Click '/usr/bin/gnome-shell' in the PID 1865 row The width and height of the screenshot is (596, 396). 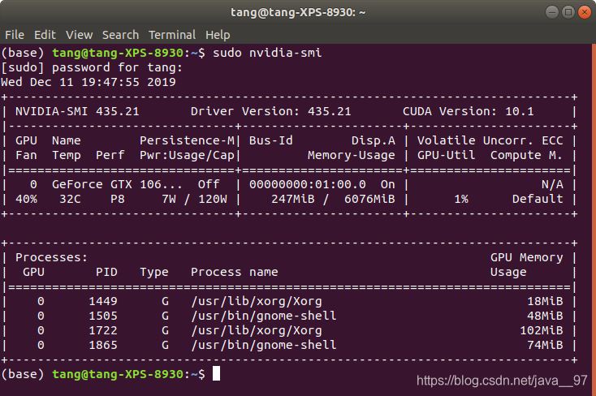(263, 345)
